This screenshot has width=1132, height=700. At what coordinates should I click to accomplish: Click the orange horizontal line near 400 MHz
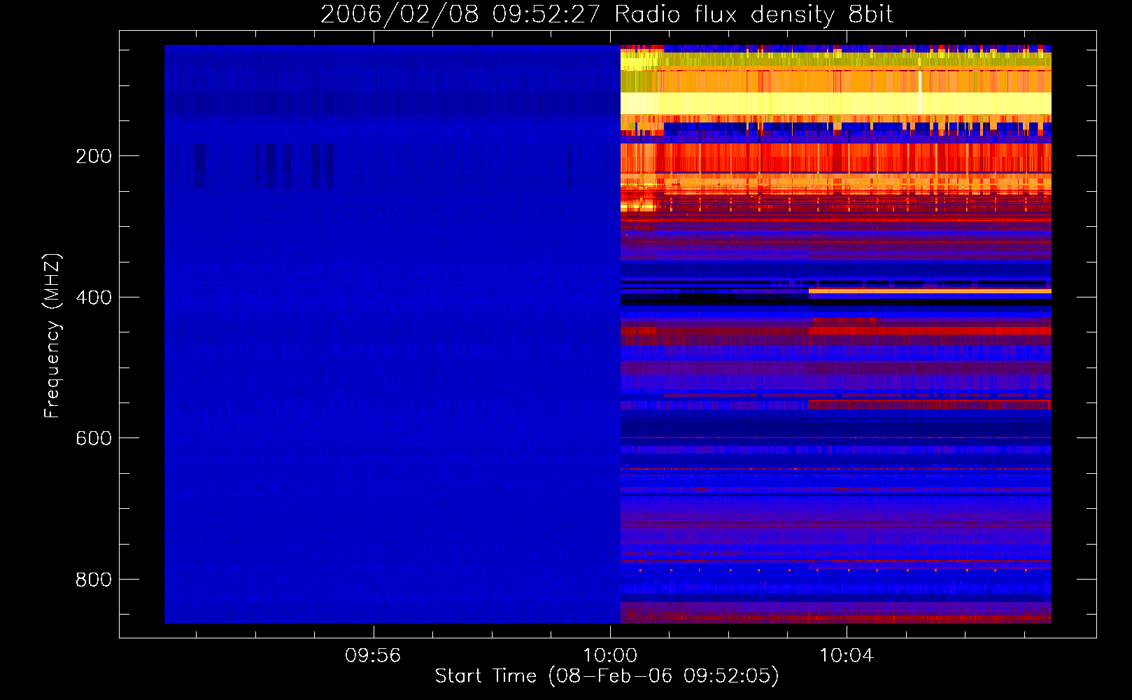pyautogui.click(x=930, y=290)
